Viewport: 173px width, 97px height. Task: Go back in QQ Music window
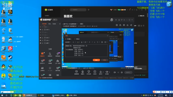(x=64, y=10)
